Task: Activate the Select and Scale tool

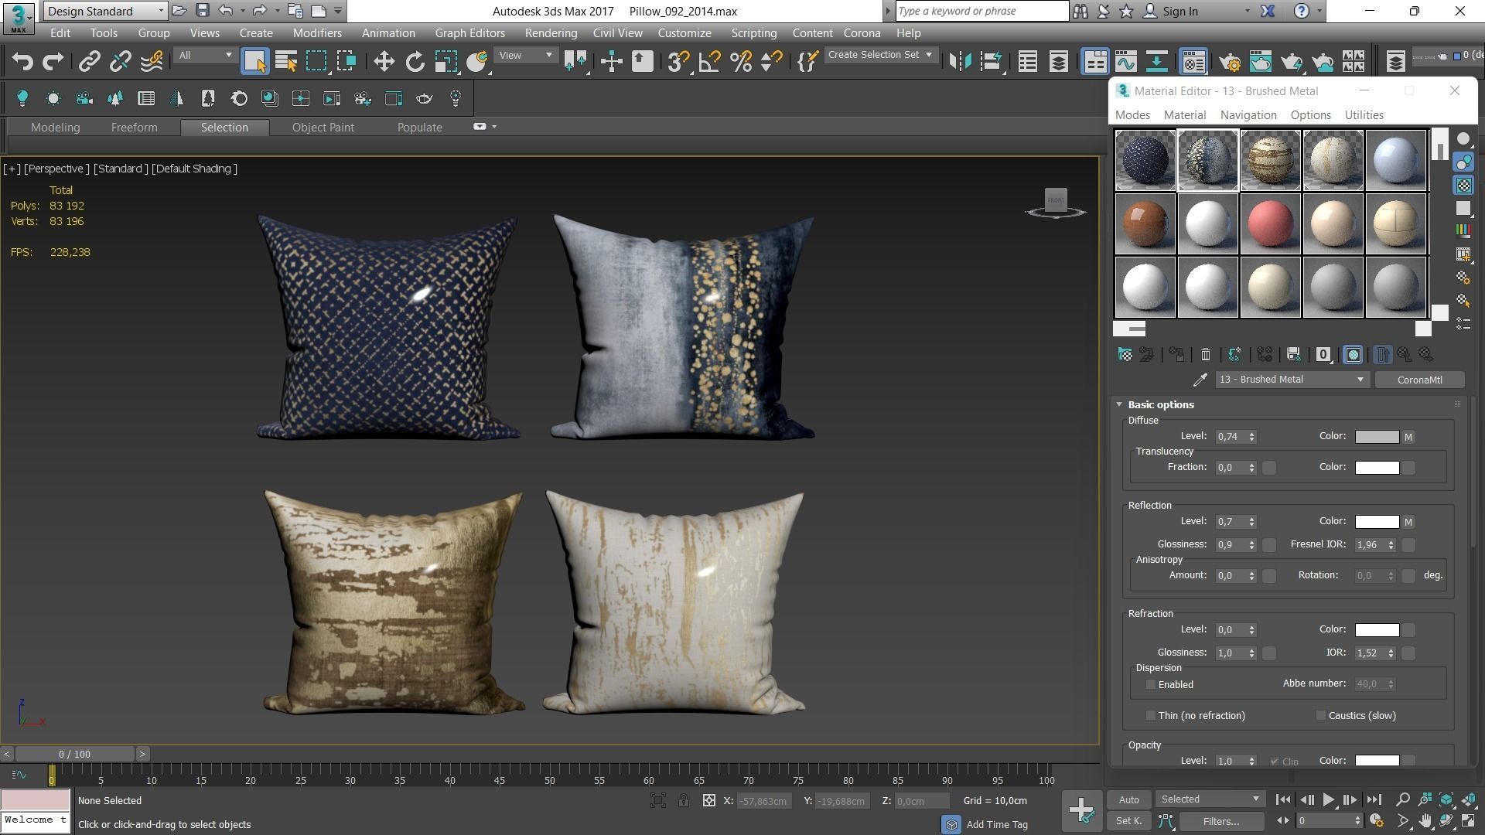Action: pos(446,62)
